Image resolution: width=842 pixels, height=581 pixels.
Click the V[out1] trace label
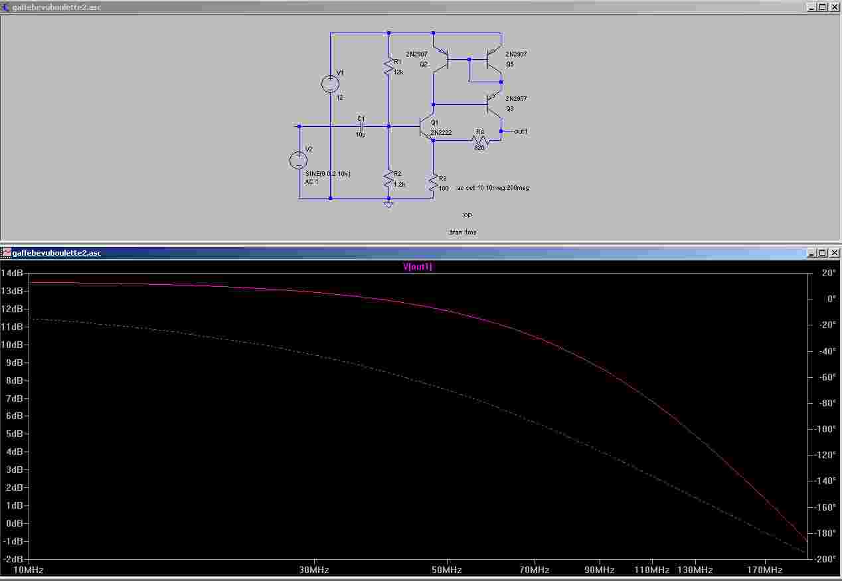[x=418, y=267]
